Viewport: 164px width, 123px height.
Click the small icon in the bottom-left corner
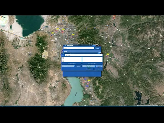tap(1, 106)
